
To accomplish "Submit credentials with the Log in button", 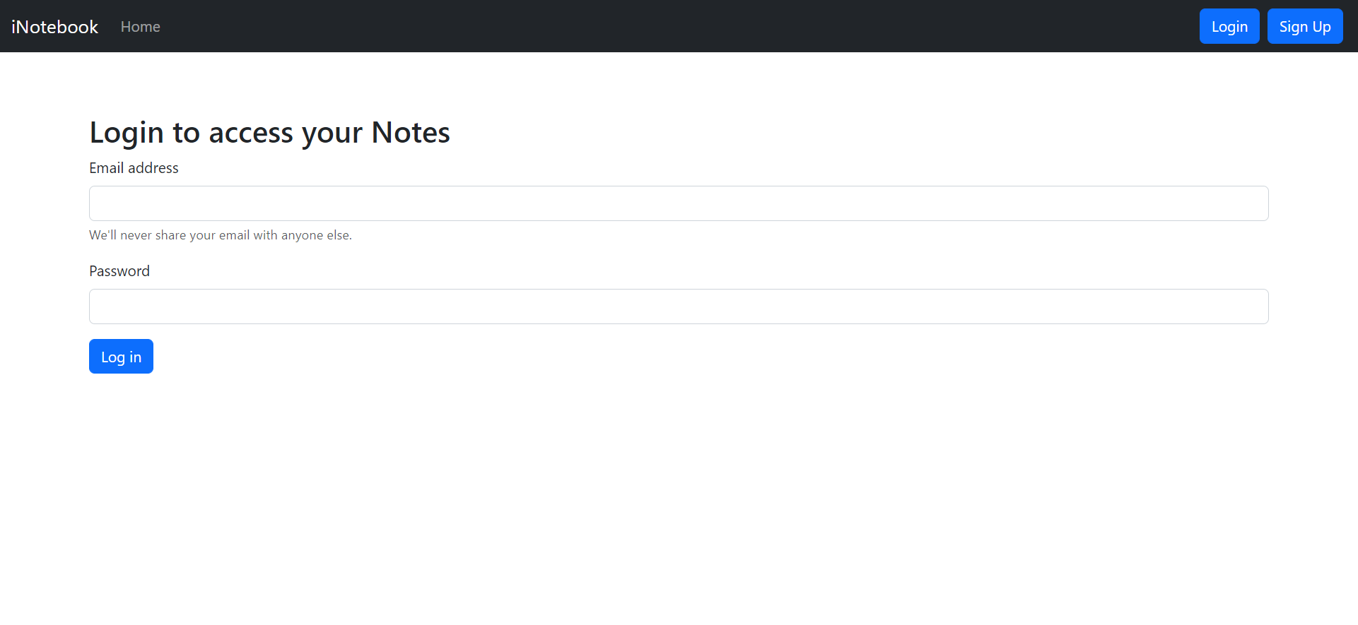I will click(121, 356).
